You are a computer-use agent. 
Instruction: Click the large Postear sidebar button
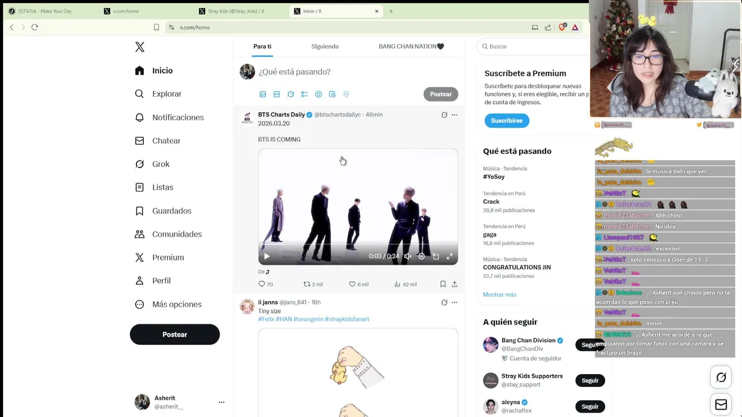click(x=174, y=334)
